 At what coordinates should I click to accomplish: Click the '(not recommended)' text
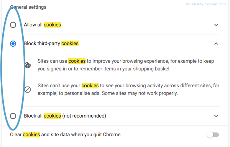pos(84,116)
